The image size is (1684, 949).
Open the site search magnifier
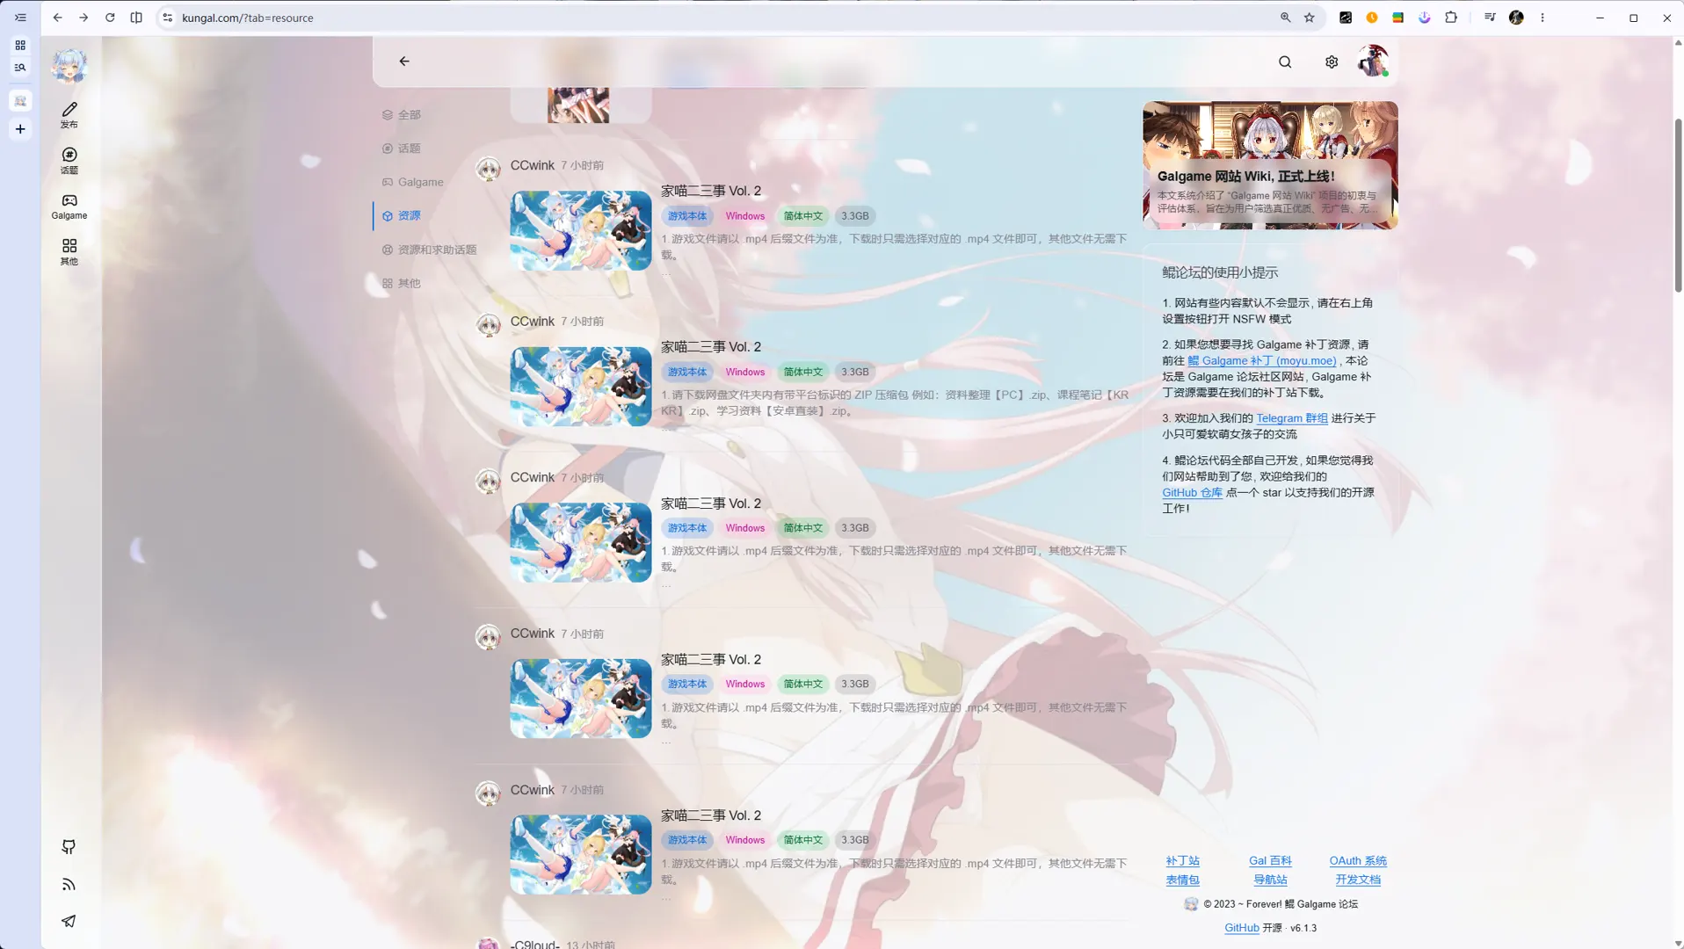click(x=1285, y=62)
